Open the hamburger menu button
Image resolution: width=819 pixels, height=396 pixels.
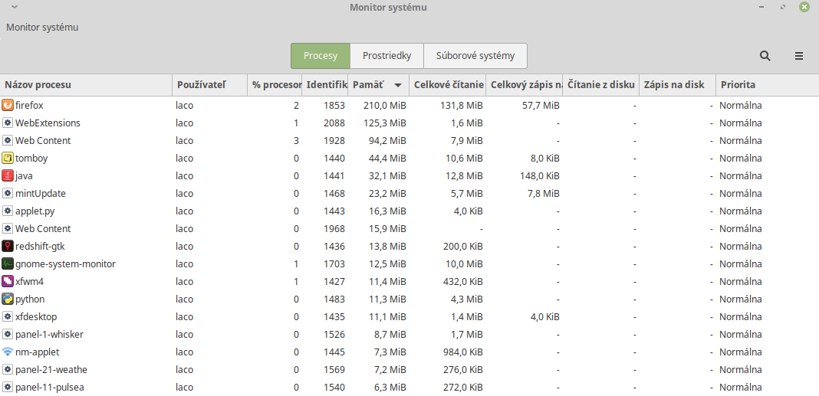coord(799,56)
